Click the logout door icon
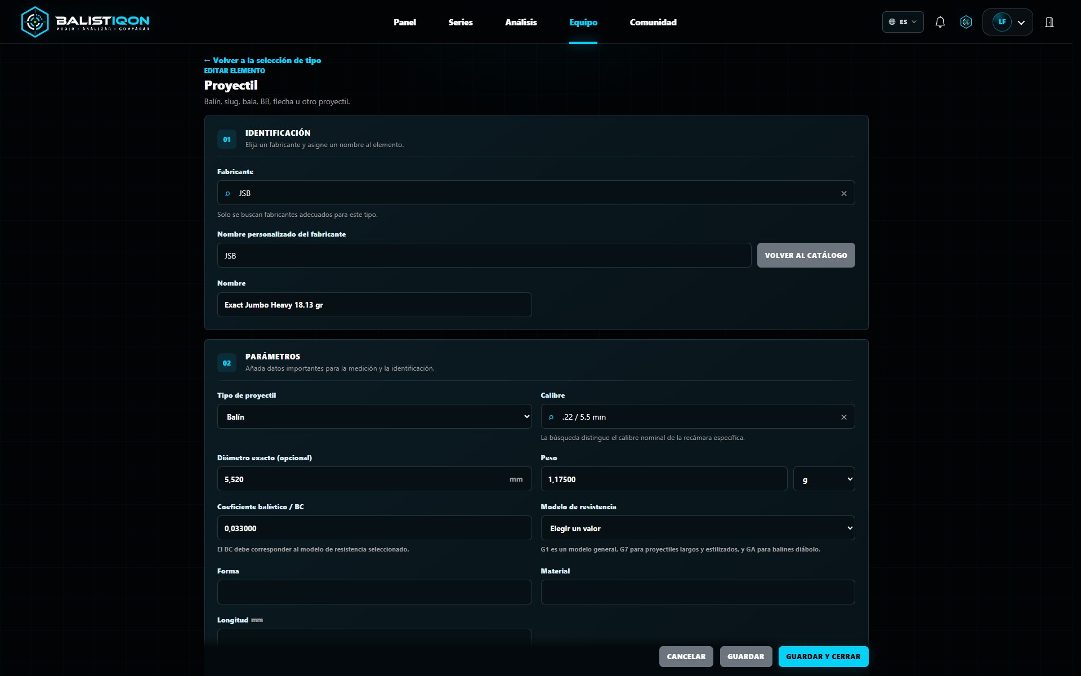 (x=1049, y=22)
